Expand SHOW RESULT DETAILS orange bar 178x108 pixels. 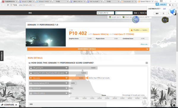pos(88,49)
